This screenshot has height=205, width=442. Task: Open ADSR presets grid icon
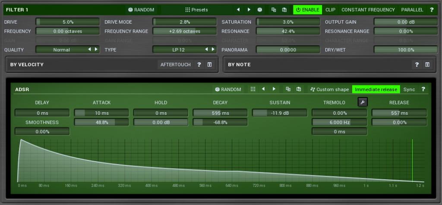253,89
